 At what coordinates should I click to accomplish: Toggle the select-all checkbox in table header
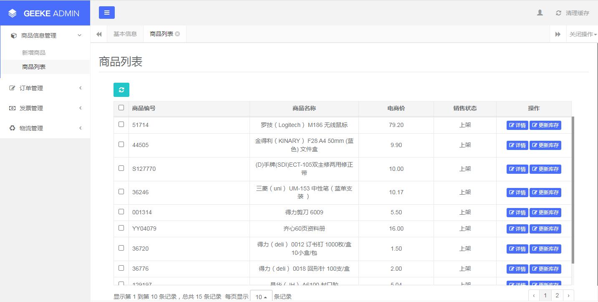[x=121, y=108]
